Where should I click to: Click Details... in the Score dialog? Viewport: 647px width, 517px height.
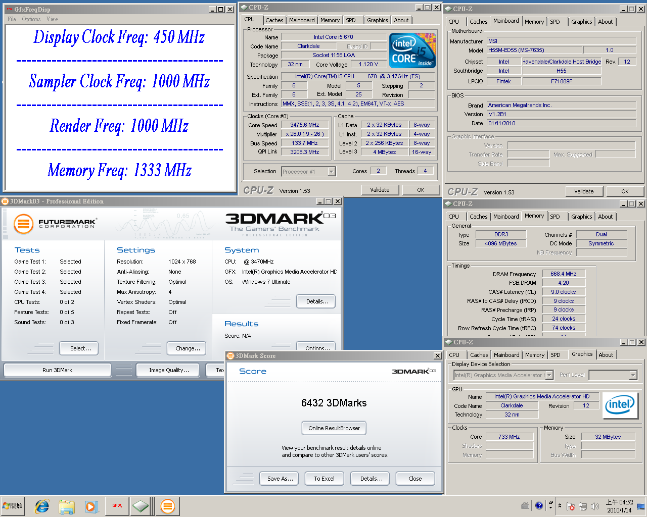(371, 479)
